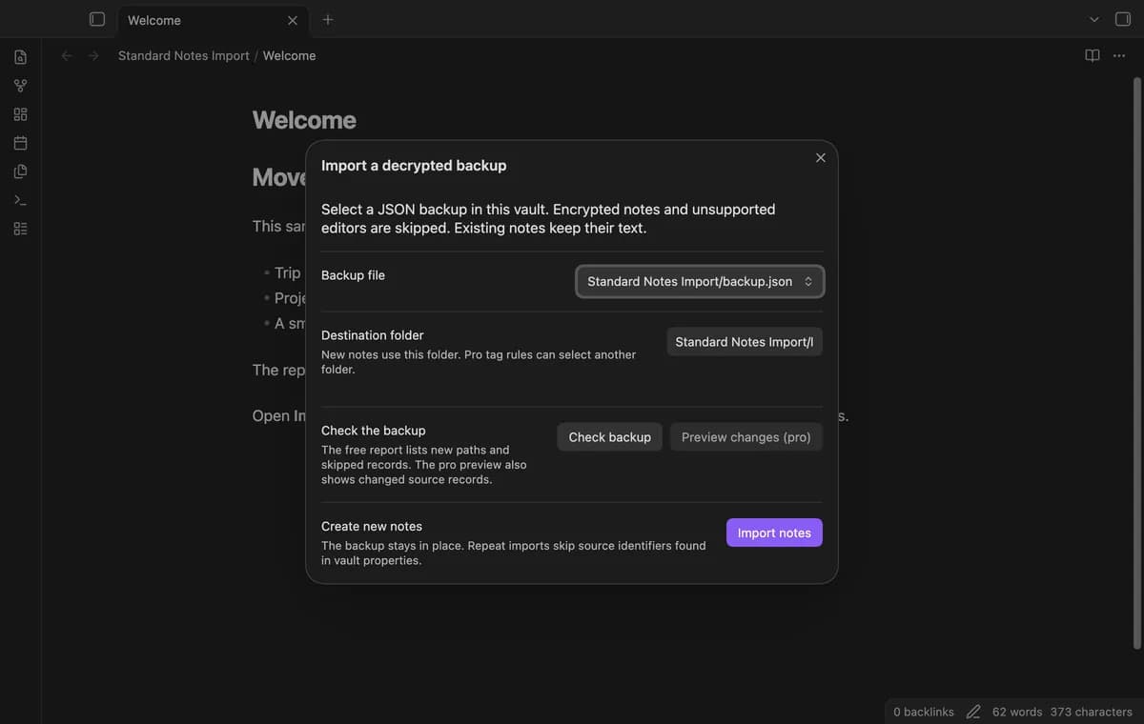Open the Backup file dropdown
Image resolution: width=1144 pixels, height=724 pixels.
click(x=700, y=281)
